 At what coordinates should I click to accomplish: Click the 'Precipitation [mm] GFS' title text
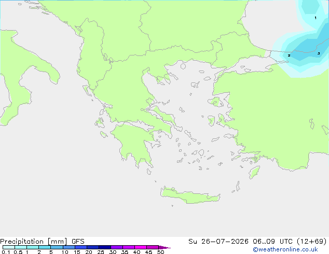tap(42, 242)
